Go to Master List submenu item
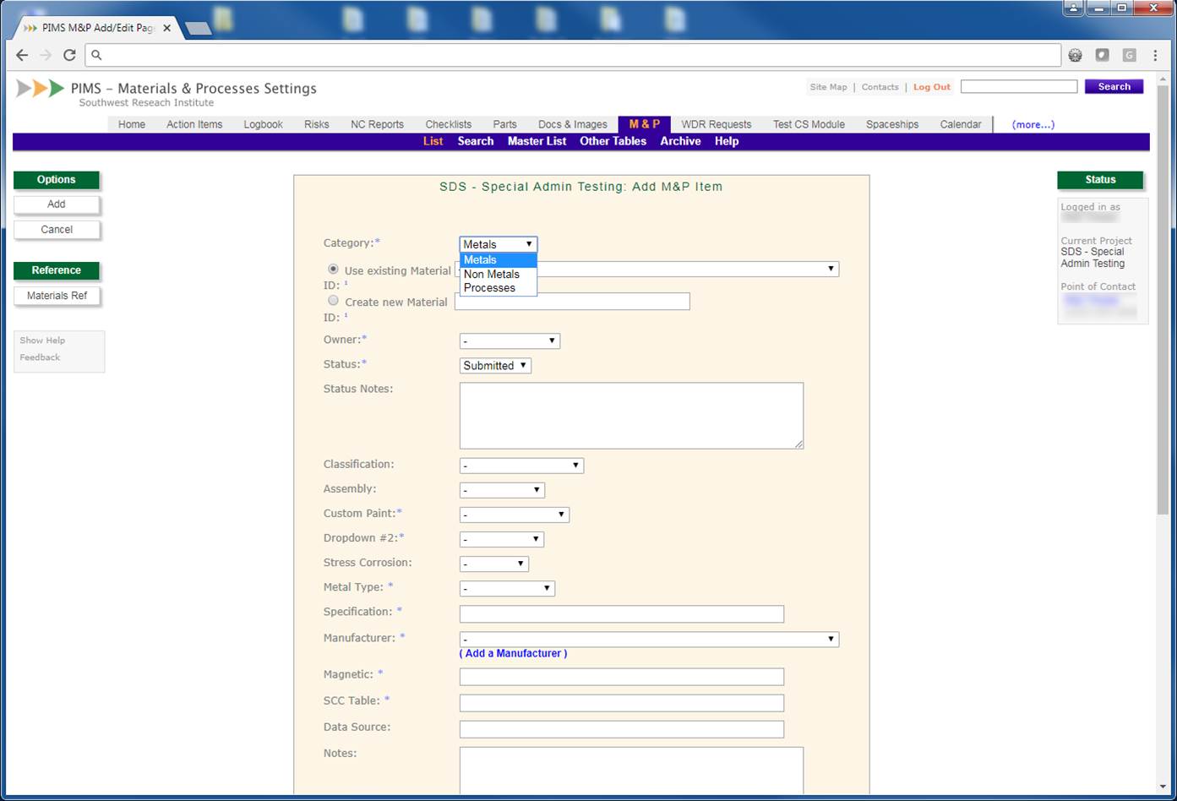This screenshot has height=801, width=1177. point(537,141)
